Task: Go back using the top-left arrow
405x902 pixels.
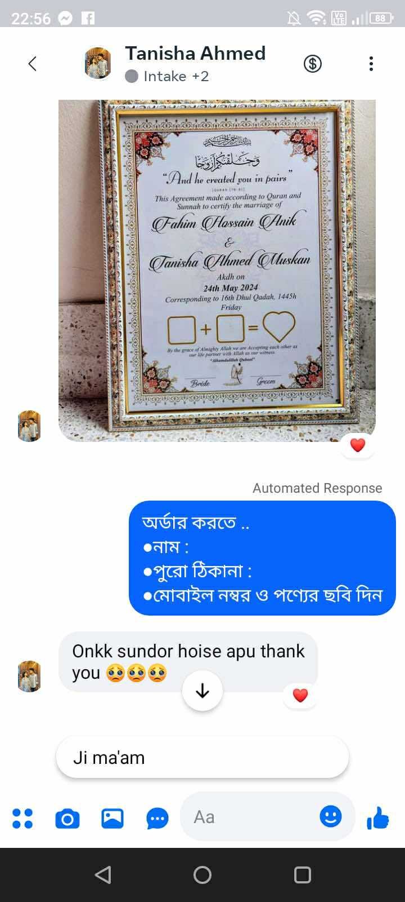Action: 33,64
